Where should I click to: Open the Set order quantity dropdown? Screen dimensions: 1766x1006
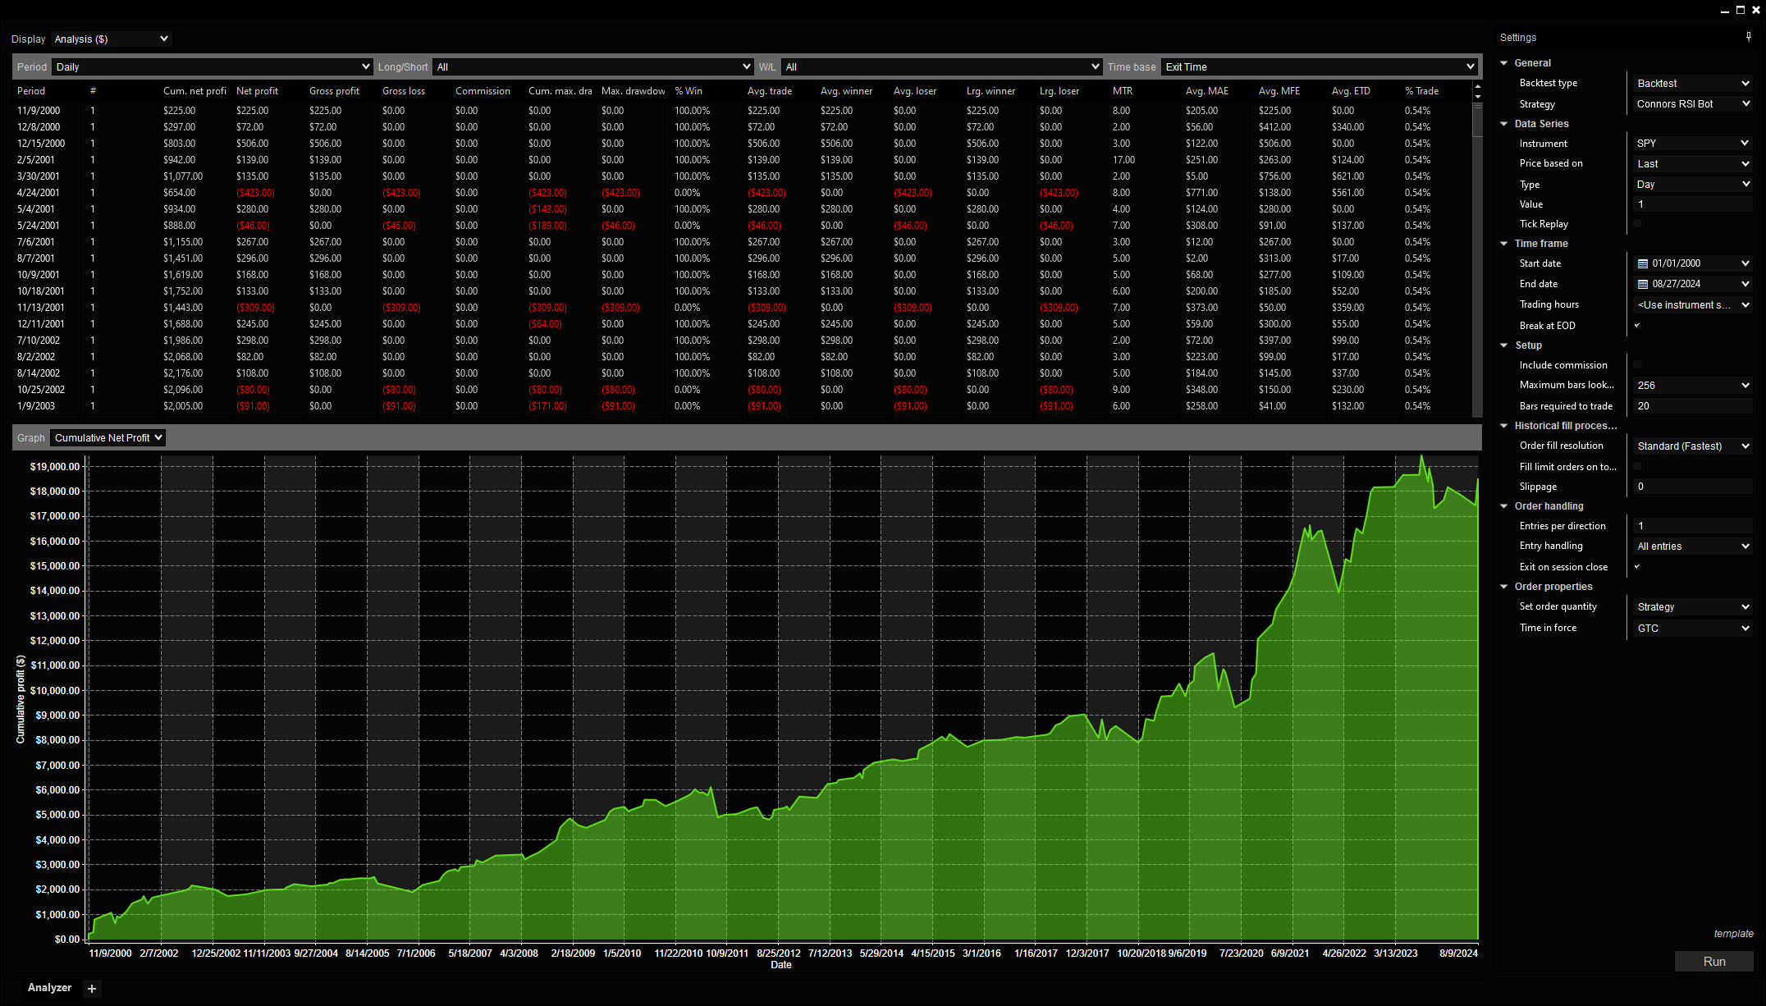pos(1693,606)
